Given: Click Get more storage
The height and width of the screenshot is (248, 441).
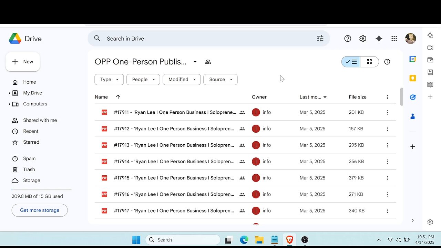Looking at the screenshot, I should [40, 210].
